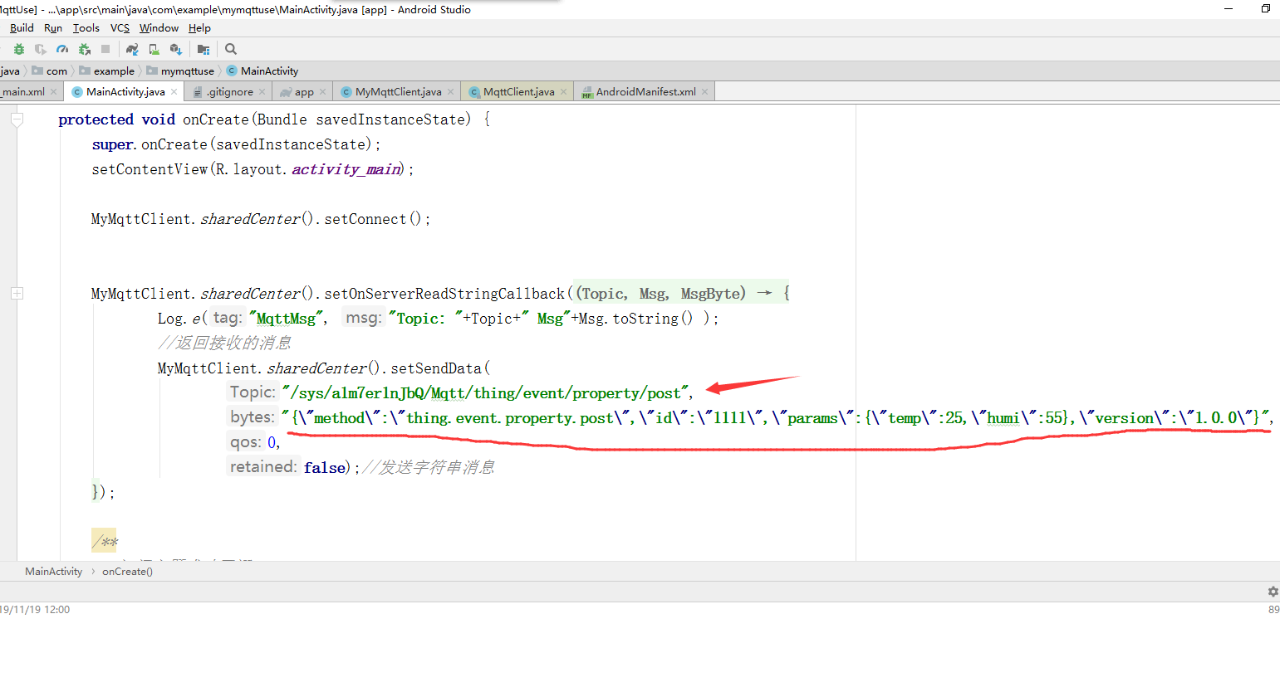Image resolution: width=1280 pixels, height=687 pixels.
Task: Sync project with Gradle files
Action: coord(132,50)
